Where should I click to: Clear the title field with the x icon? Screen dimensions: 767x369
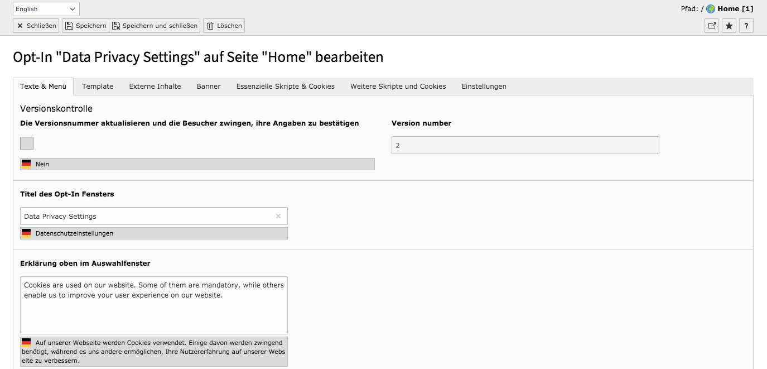pyautogui.click(x=278, y=216)
